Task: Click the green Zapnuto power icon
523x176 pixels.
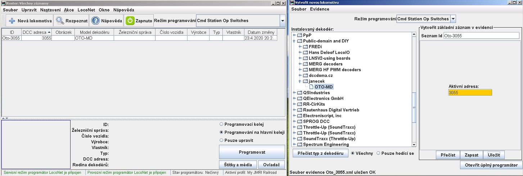Action: click(130, 21)
